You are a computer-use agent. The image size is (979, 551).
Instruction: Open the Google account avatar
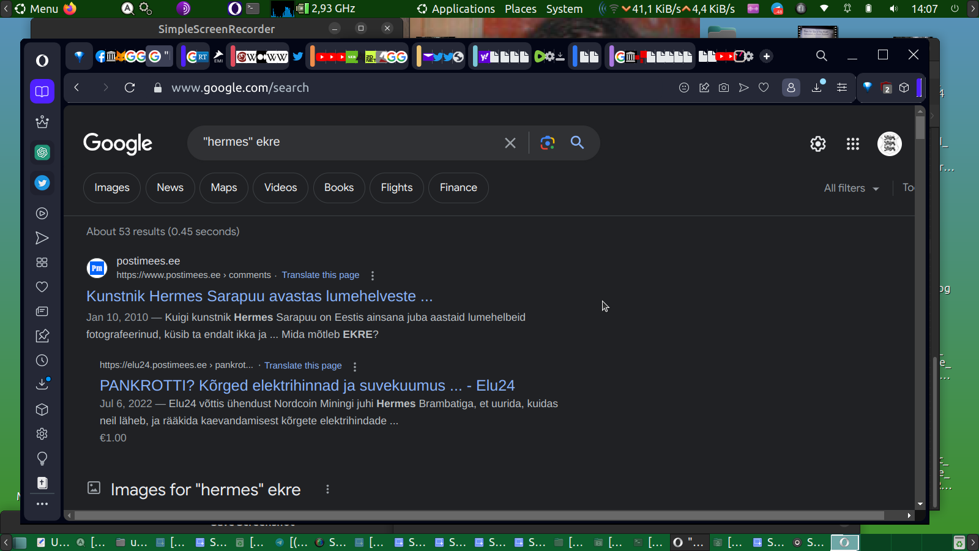tap(890, 144)
